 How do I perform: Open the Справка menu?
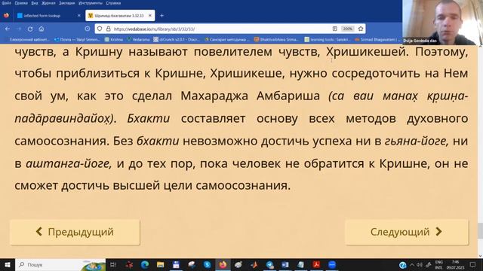click(x=113, y=3)
